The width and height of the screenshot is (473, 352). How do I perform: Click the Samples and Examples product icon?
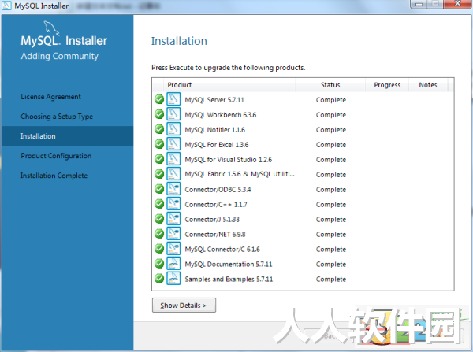pyautogui.click(x=173, y=278)
